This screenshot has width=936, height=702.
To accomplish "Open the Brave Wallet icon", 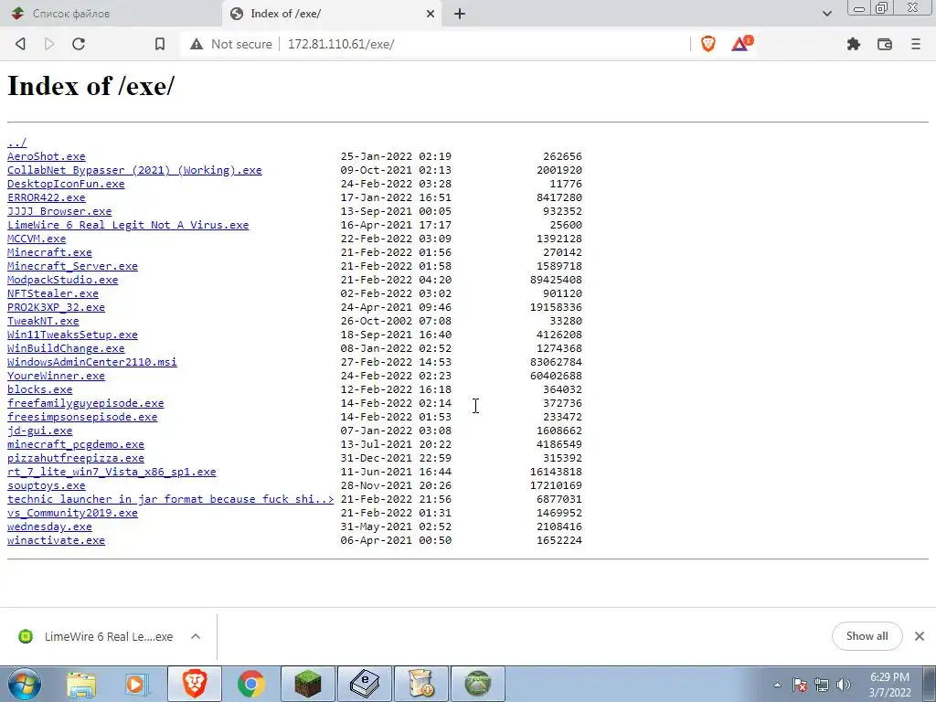I will 885,44.
